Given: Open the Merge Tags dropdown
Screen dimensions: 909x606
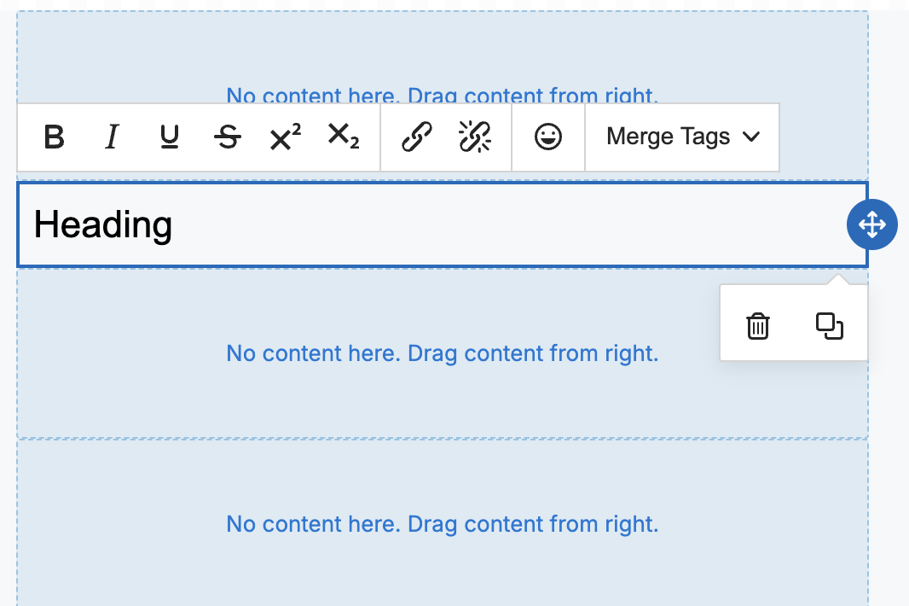Looking at the screenshot, I should (x=682, y=137).
